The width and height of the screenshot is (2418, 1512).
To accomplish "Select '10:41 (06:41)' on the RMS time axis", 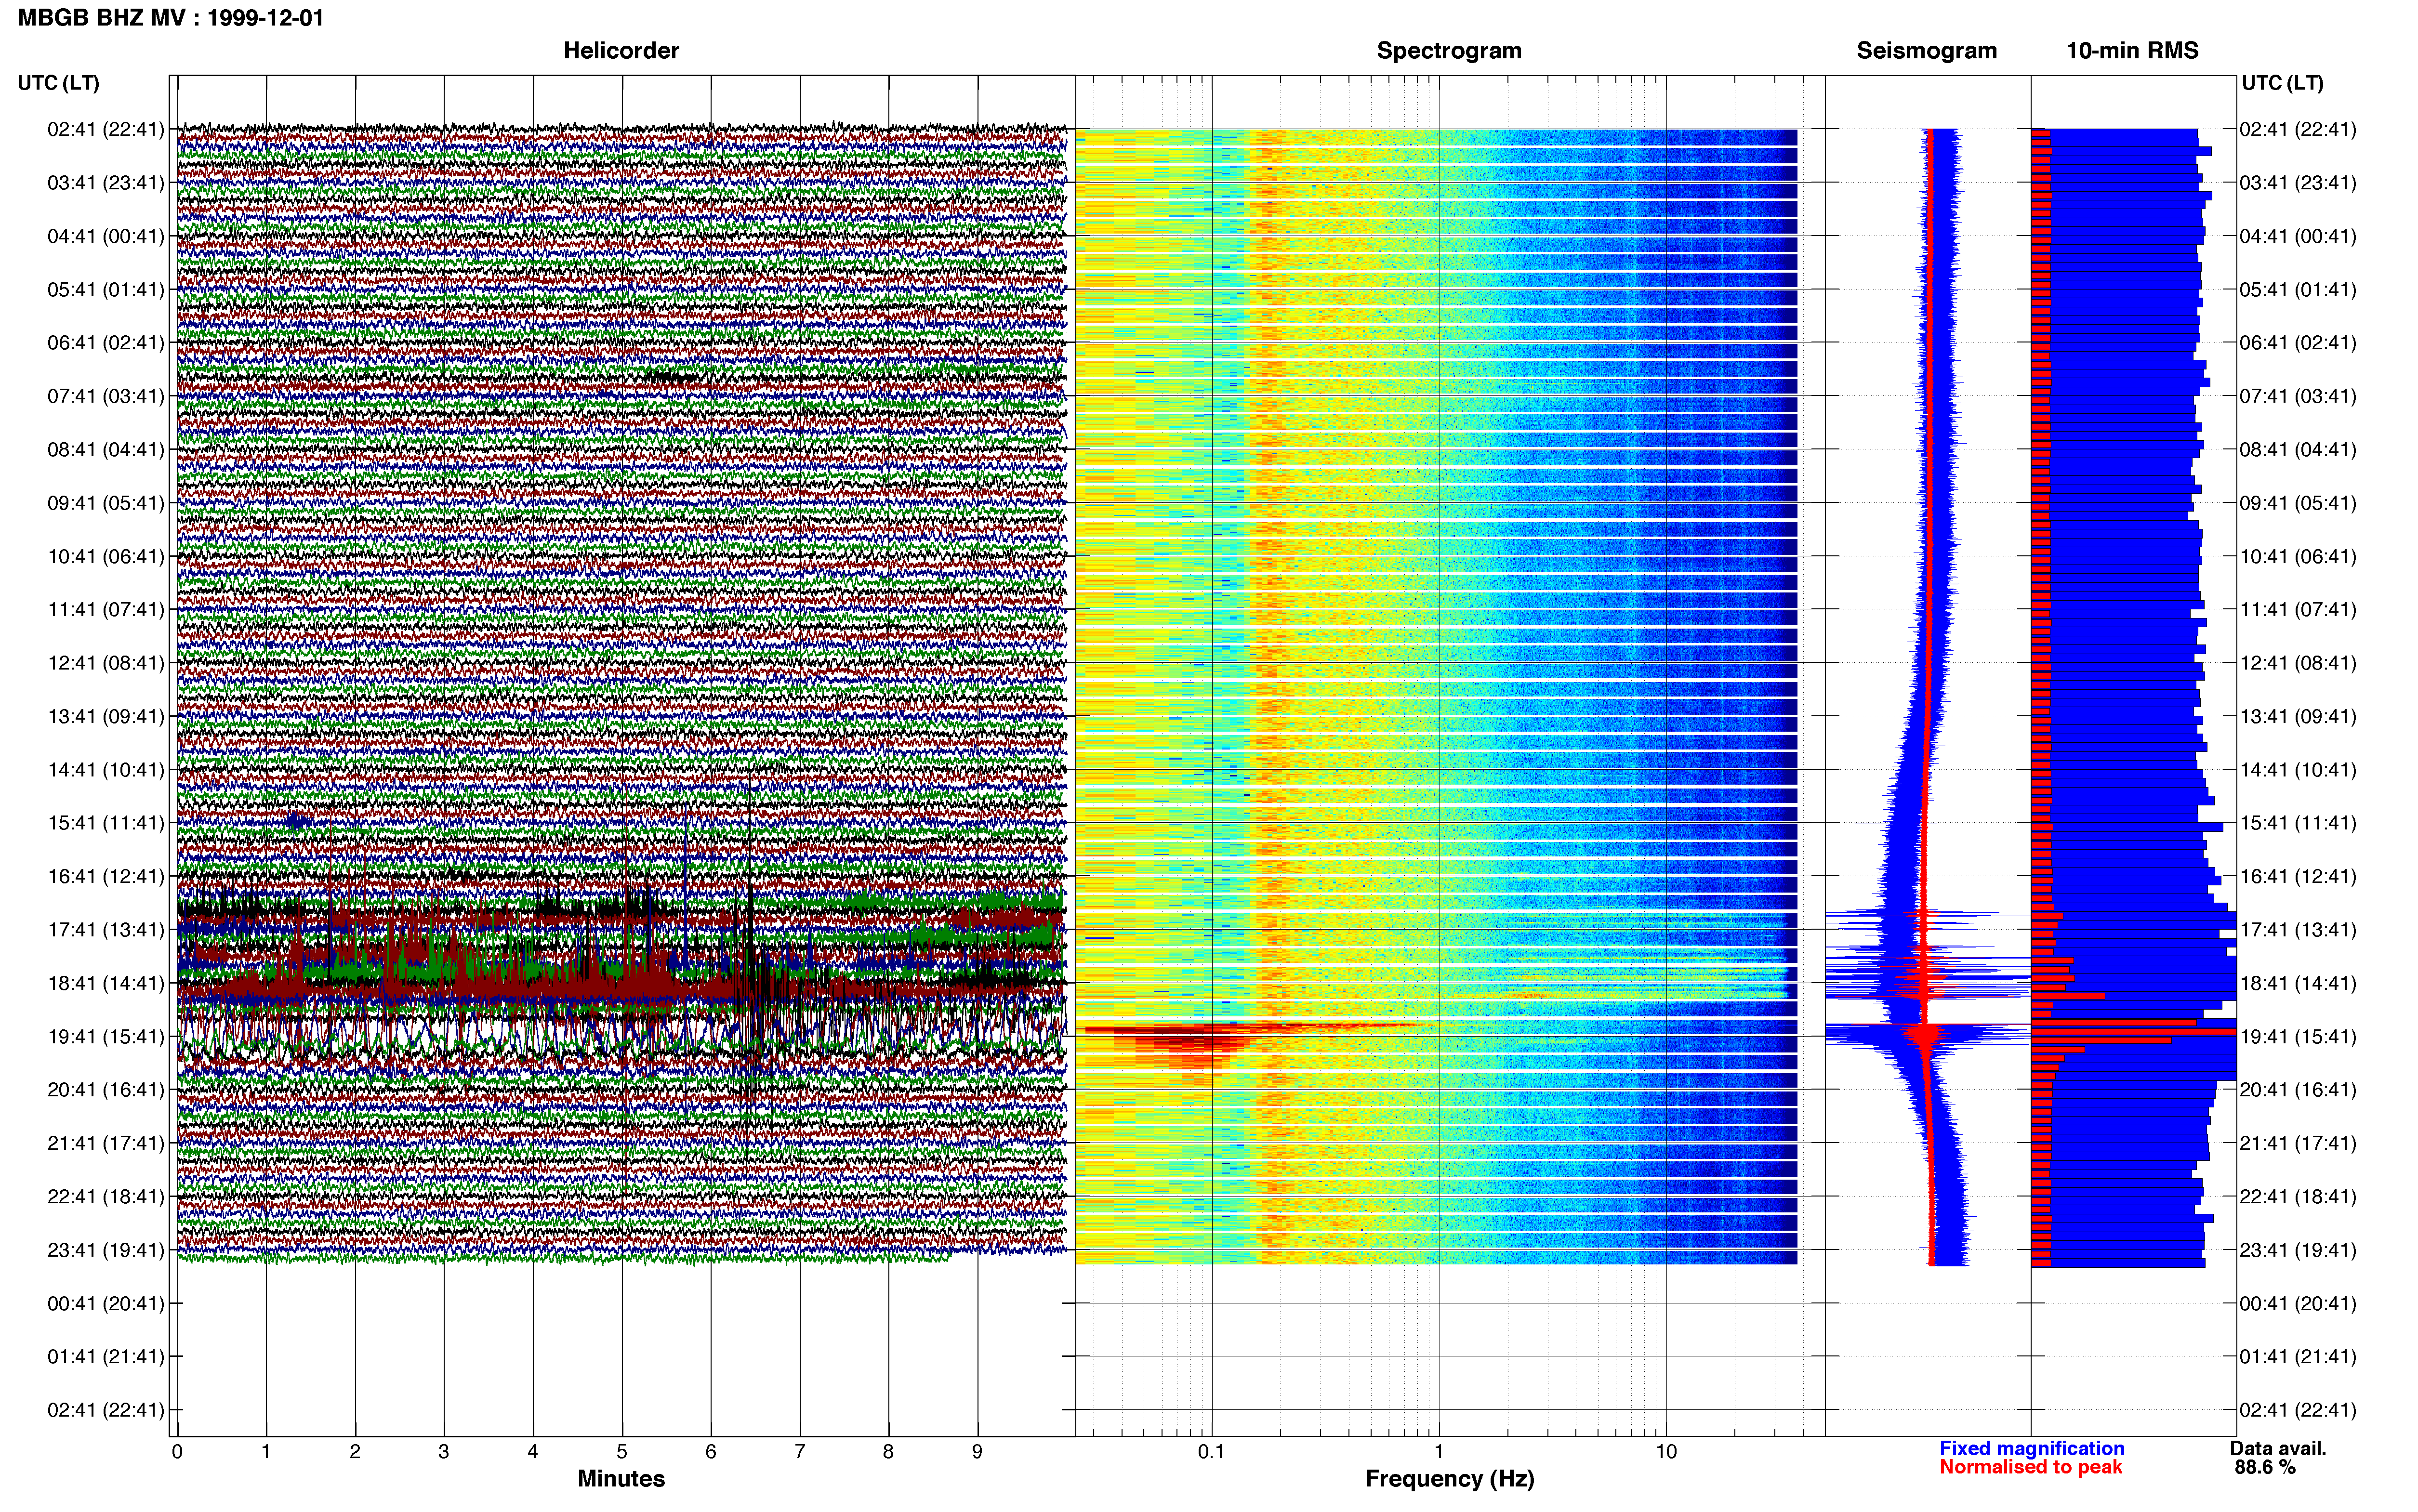I will pos(2298,556).
